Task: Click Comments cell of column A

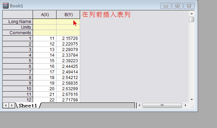Action: point(45,33)
